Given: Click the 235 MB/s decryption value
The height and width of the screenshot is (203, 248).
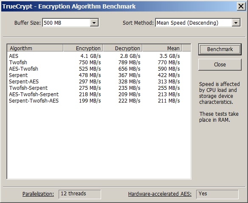Looking at the screenshot, I should tap(130, 88).
